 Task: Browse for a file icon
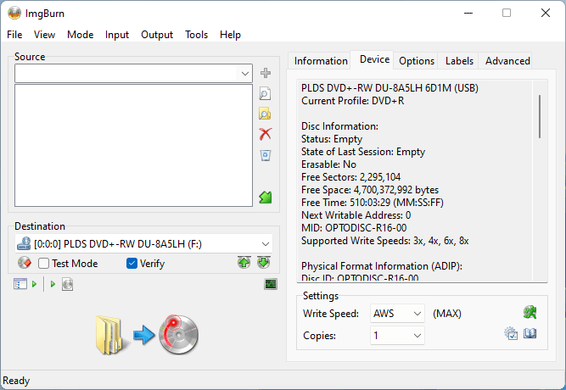pyautogui.click(x=266, y=93)
